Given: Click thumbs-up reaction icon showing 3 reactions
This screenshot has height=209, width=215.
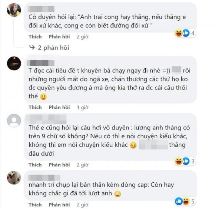Looking at the screenshot, I should (x=186, y=161).
